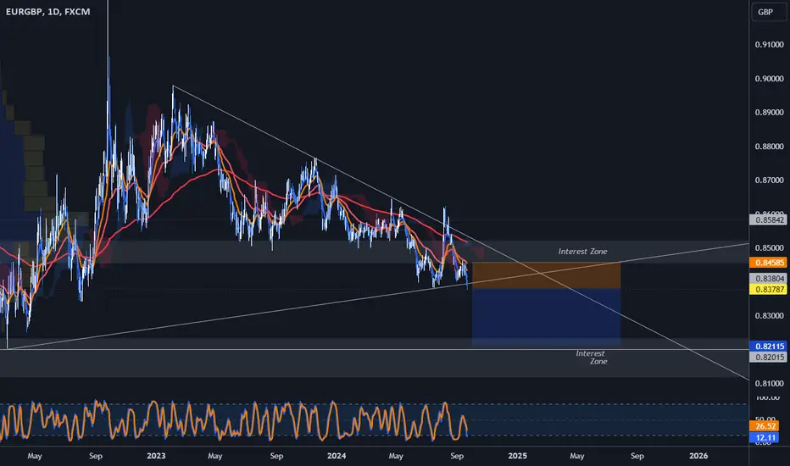
Task: Select the upper single-line Interest Zone text
Action: coord(582,252)
